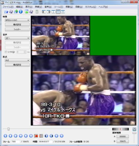Viewport: 139px width, 146px height.
Task: Click the Append Video icon
Action: pos(16,12)
